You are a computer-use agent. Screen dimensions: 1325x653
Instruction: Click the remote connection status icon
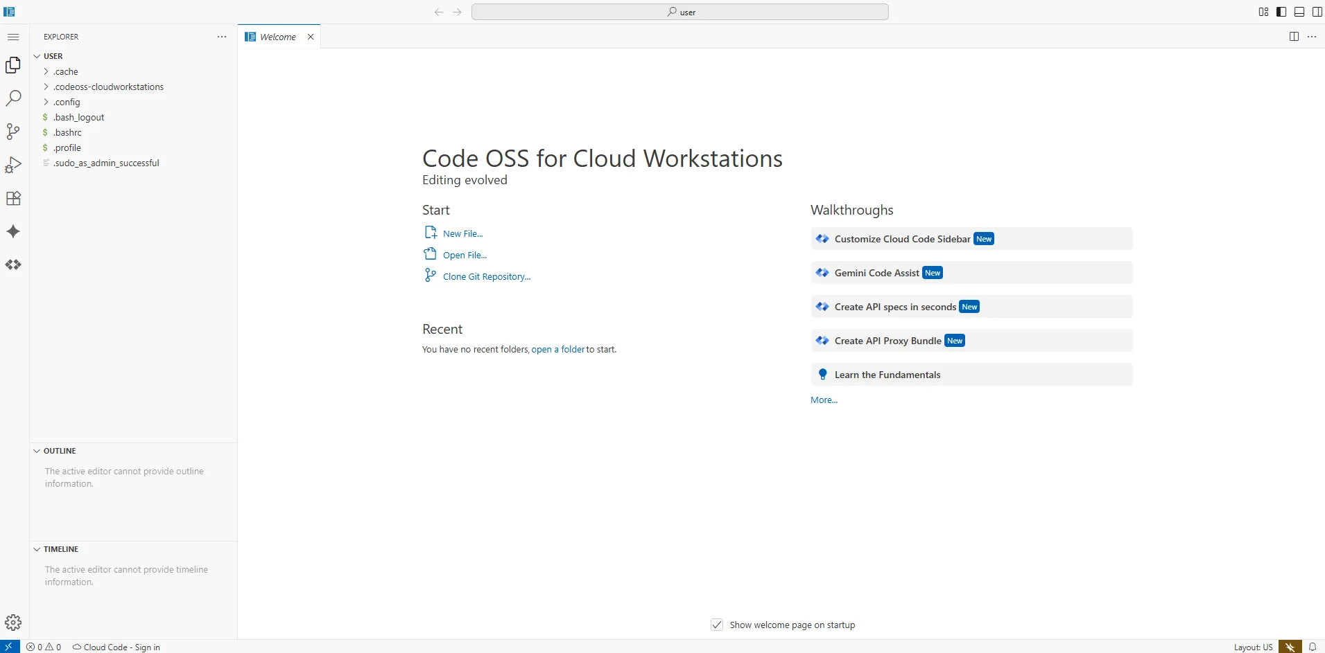10,647
